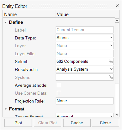Open the Layer dropdown

[84, 45]
